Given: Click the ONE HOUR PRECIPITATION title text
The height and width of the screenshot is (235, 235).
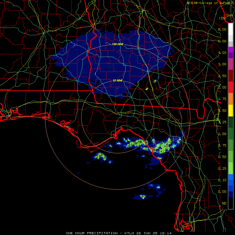Looking at the screenshot, I should tap(92, 233).
